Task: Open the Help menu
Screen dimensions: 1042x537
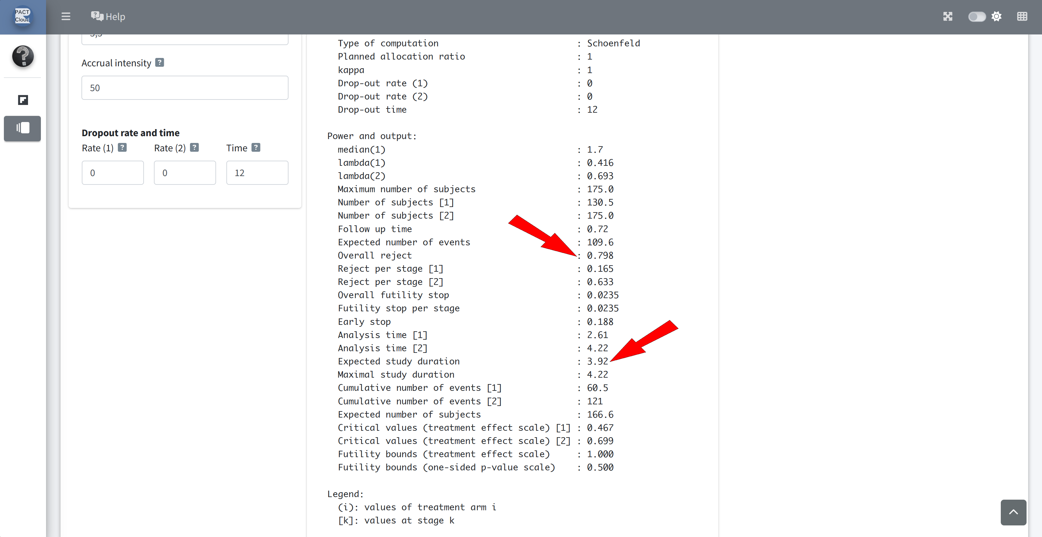Action: click(108, 16)
